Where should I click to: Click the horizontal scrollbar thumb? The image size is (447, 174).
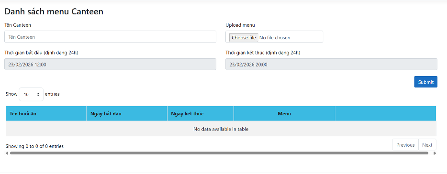click(219, 153)
